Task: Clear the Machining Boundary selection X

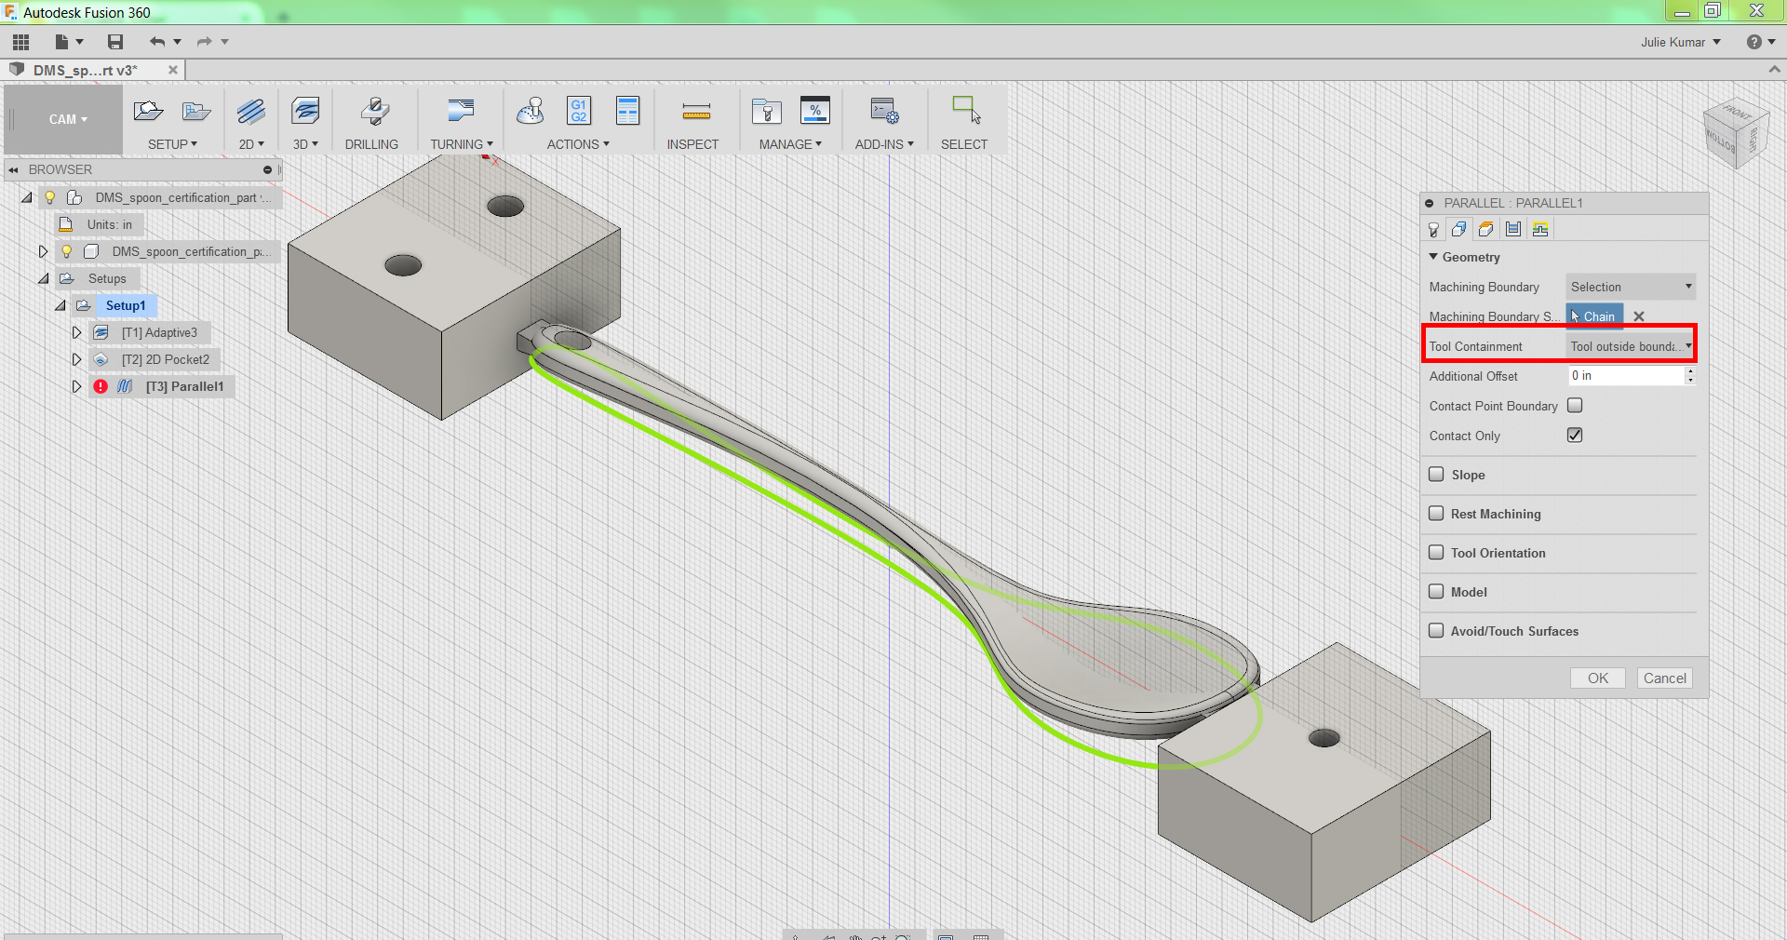Action: (1639, 316)
